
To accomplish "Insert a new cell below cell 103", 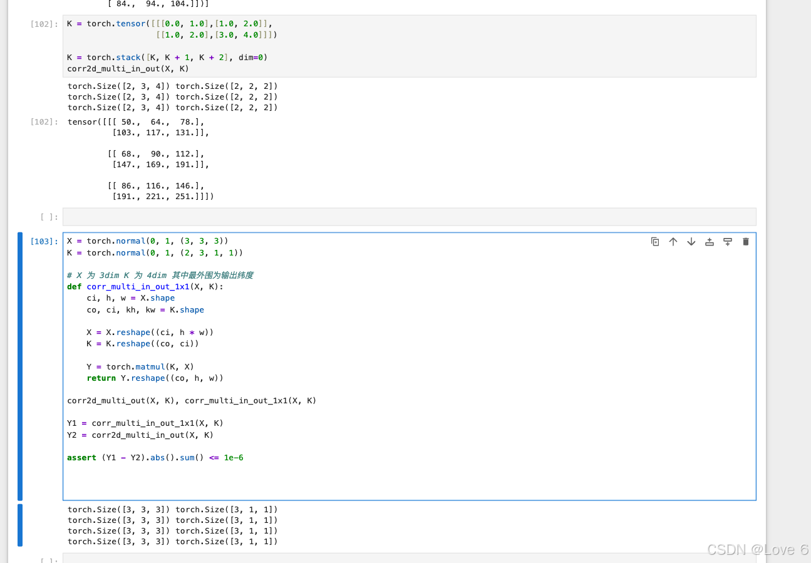I will 728,242.
